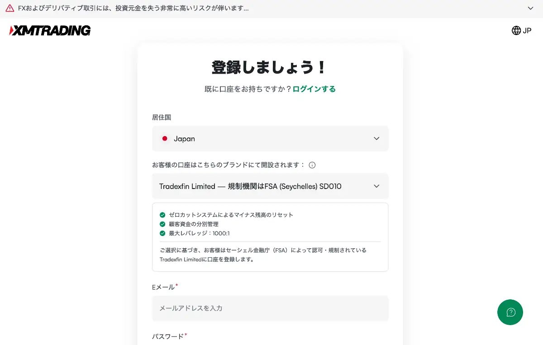Click the chevron in the Tradexfin brand field

376,186
